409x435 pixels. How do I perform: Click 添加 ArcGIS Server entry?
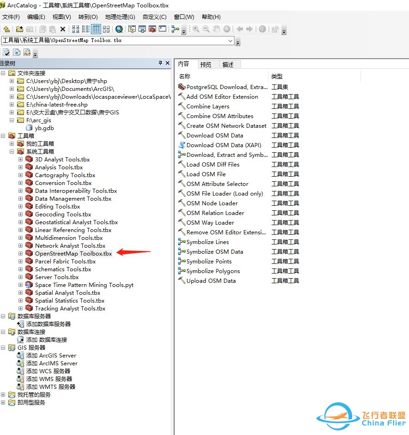point(51,355)
